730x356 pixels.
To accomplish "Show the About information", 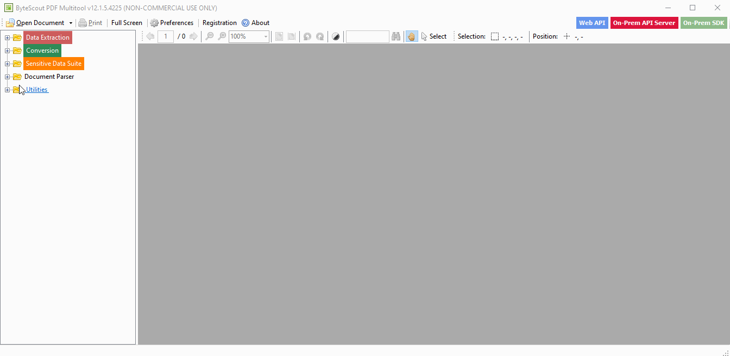I will point(255,23).
